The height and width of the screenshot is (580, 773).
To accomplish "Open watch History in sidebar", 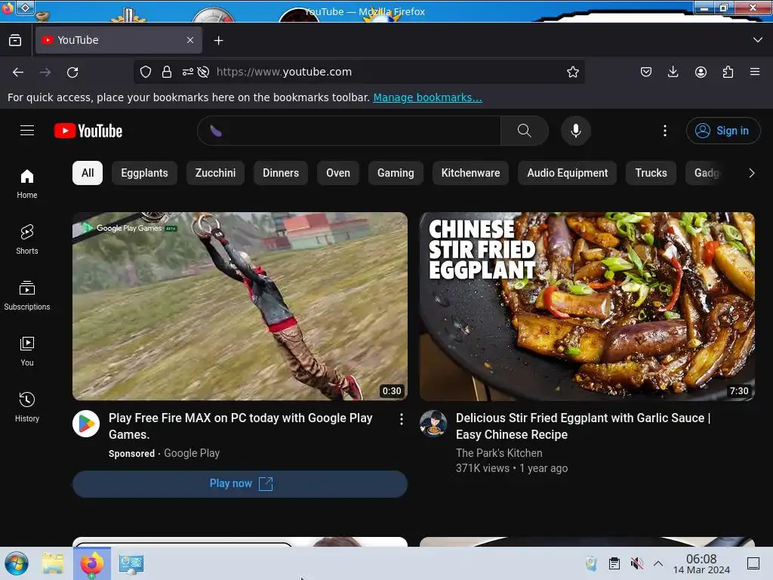I will coord(27,407).
